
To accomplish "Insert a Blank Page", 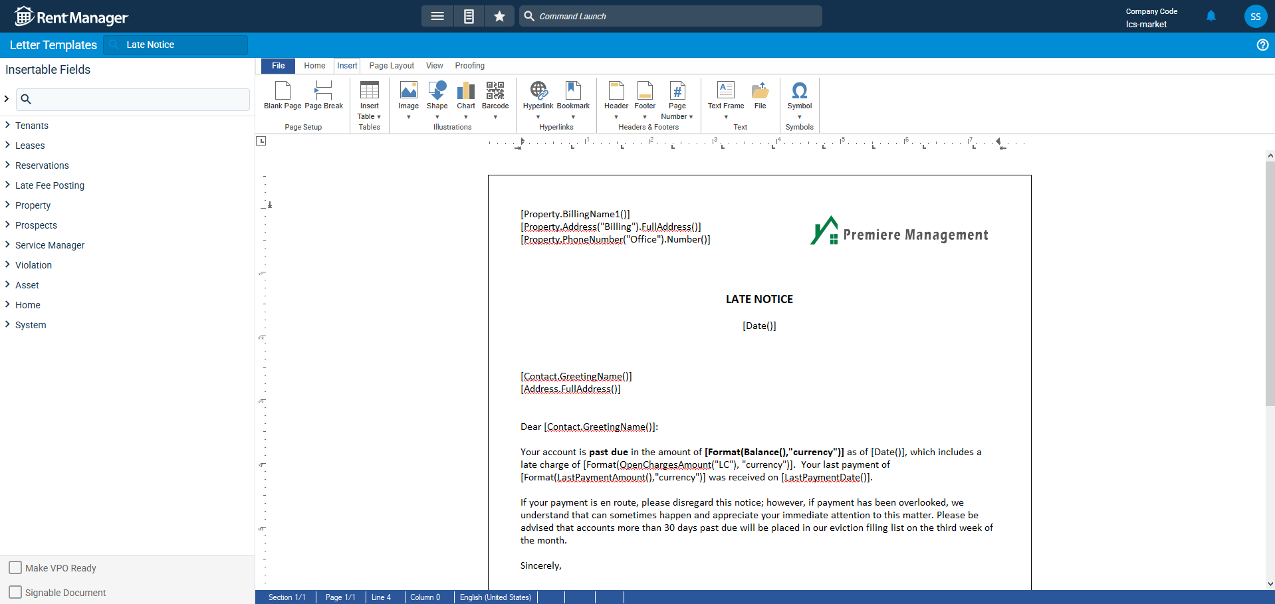I will tap(282, 95).
